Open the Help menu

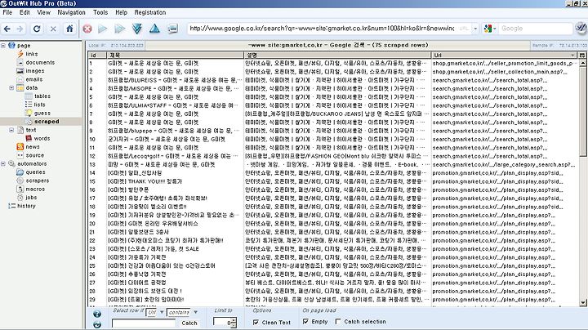[x=121, y=12]
